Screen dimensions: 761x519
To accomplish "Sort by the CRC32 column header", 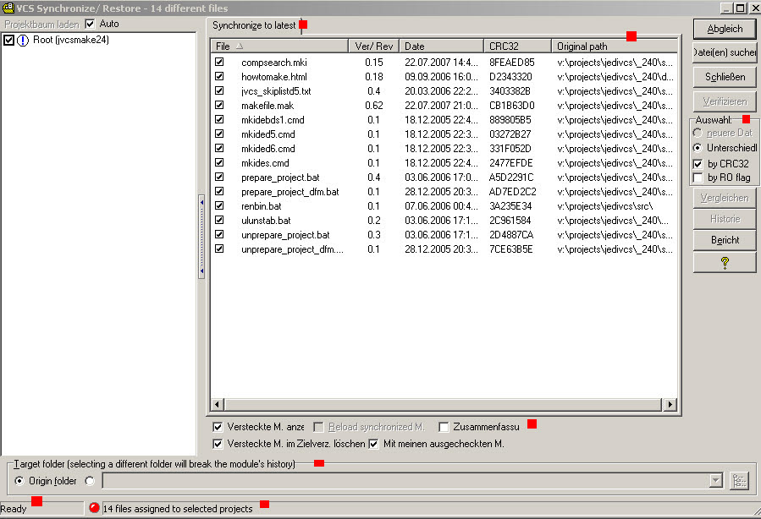I will point(517,46).
